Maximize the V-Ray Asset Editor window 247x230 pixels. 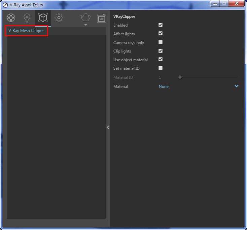[224, 4]
